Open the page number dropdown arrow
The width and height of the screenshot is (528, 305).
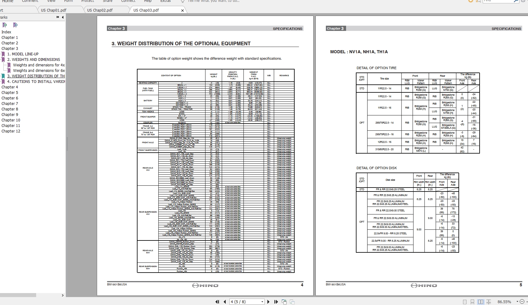(x=262, y=302)
